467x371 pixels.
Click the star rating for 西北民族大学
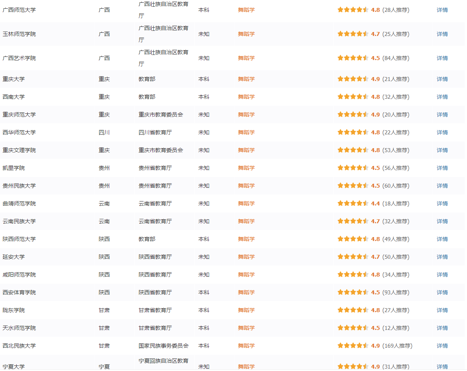353,346
